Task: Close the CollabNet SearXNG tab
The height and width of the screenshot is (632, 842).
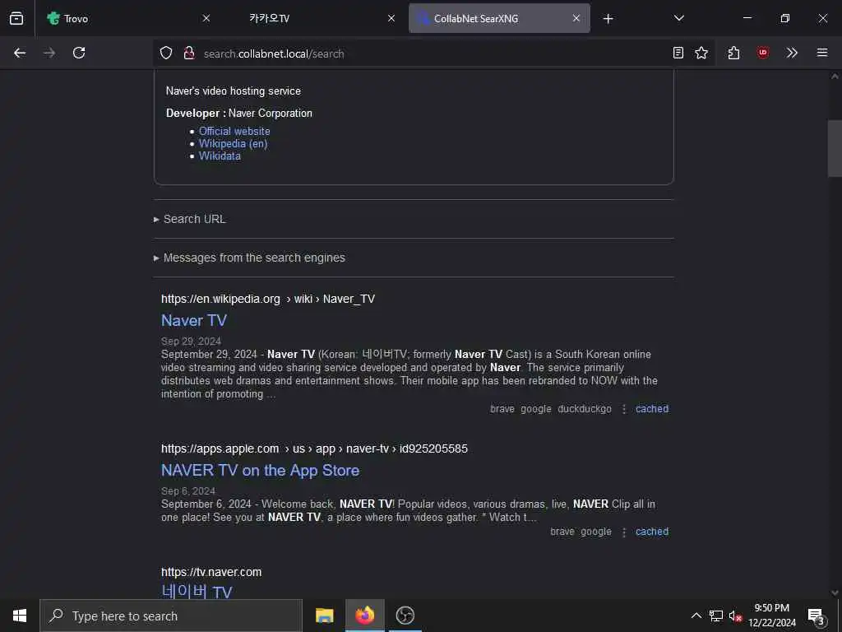Action: coord(576,18)
